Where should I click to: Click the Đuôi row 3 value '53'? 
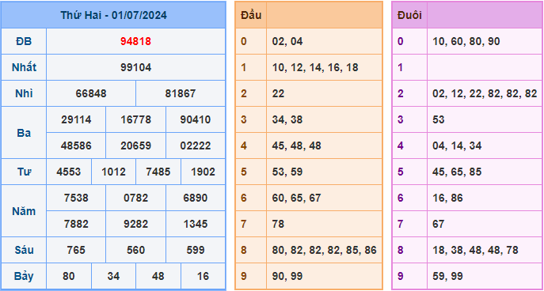click(439, 120)
